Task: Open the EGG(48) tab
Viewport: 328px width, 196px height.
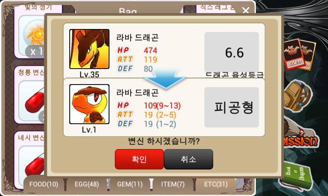Action: pyautogui.click(x=87, y=184)
